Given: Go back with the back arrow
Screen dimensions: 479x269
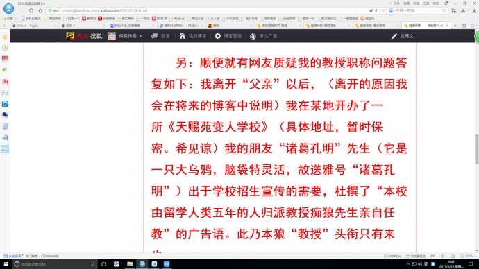Looking at the screenshot, I should pyautogui.click(x=22, y=10).
